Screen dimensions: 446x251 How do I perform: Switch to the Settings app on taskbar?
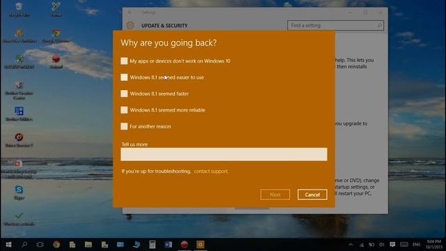200,245
